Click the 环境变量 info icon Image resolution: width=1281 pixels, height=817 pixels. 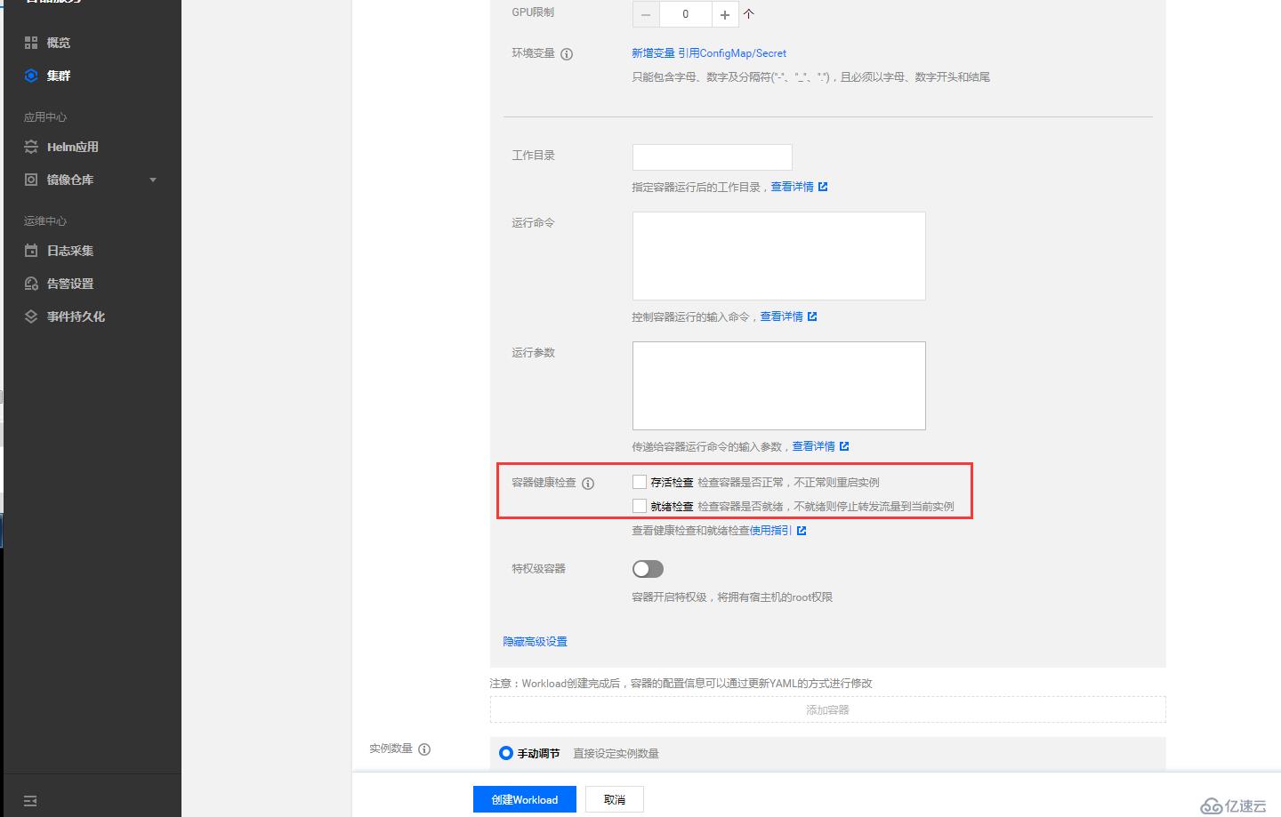567,53
